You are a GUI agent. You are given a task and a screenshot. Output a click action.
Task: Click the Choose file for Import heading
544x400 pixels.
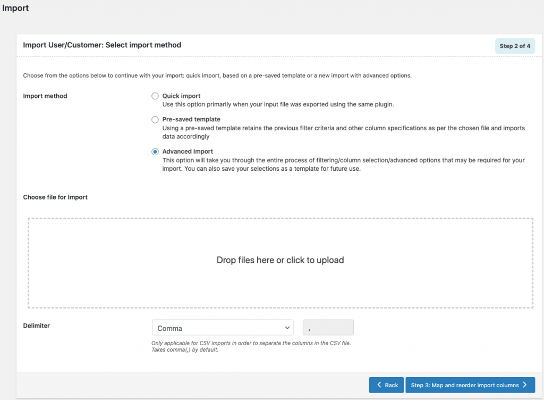pyautogui.click(x=55, y=197)
